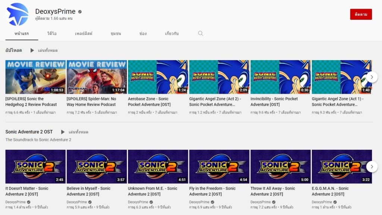
Task: Switch to the วิดีโอ tab
Action: [52, 33]
